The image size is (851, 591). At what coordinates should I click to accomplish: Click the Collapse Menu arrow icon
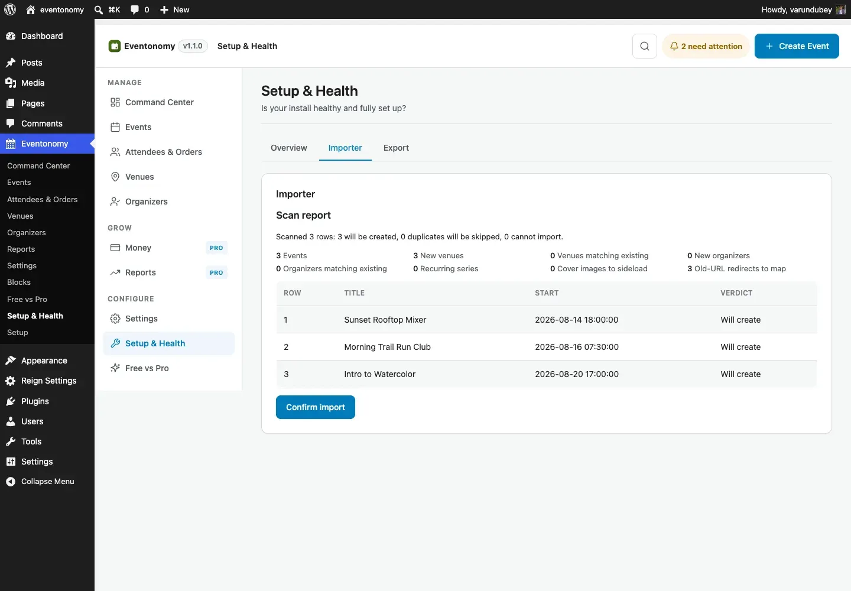[11, 482]
